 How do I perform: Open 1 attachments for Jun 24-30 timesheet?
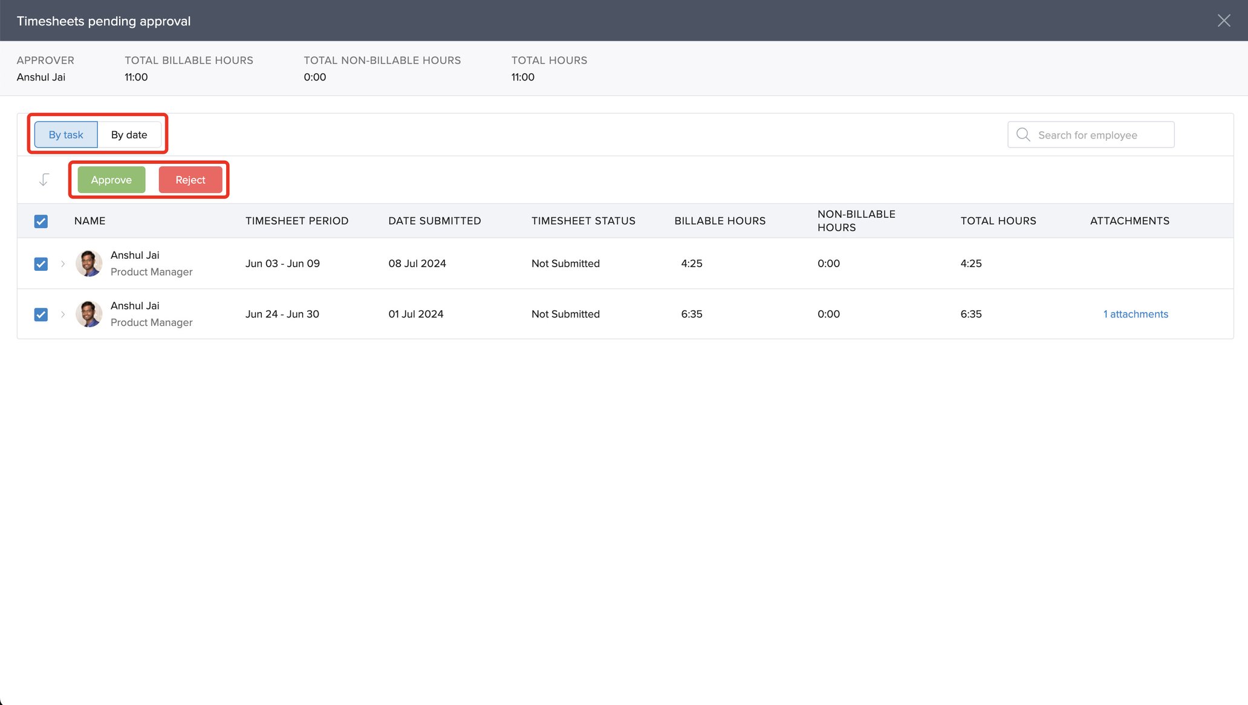pyautogui.click(x=1135, y=314)
